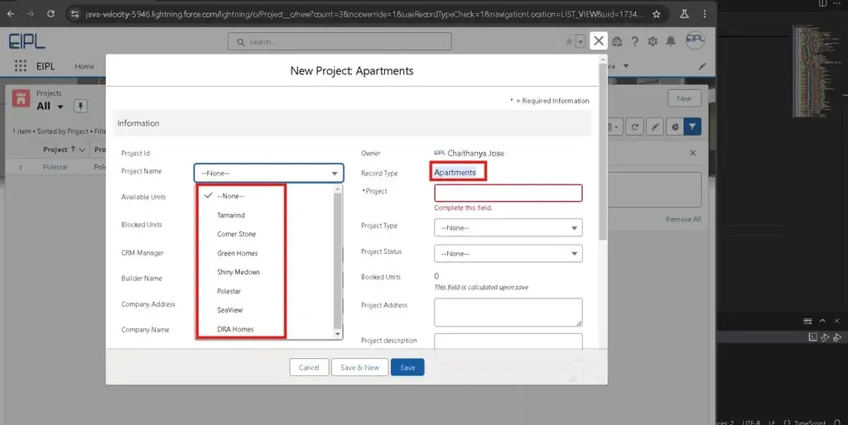The height and width of the screenshot is (425, 848).
Task: Close the New Project dialog X
Action: pos(598,41)
